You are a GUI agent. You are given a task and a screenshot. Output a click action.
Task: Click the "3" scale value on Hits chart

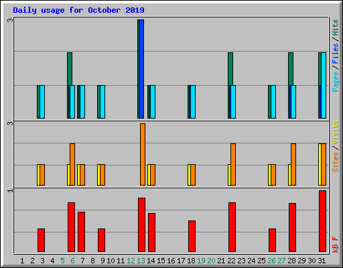(10, 20)
